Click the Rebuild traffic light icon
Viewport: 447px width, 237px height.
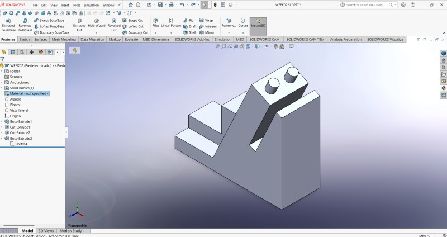[215, 5]
